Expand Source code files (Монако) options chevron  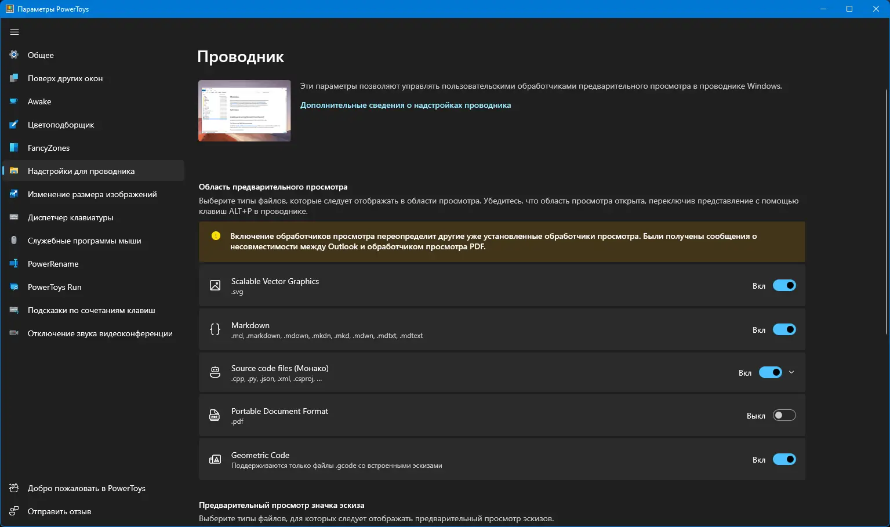click(792, 372)
